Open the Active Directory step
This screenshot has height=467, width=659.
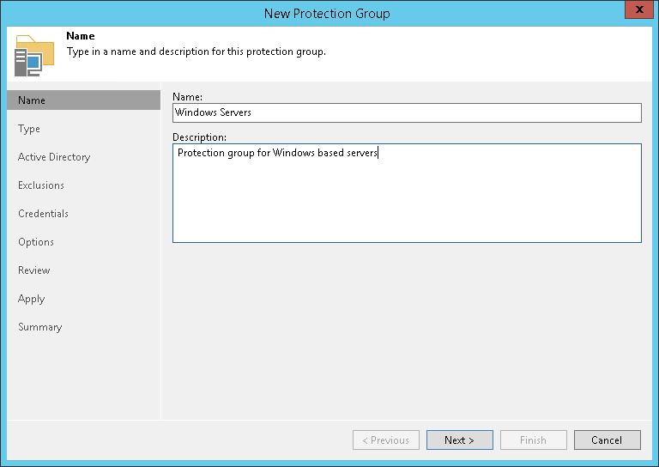(x=54, y=157)
